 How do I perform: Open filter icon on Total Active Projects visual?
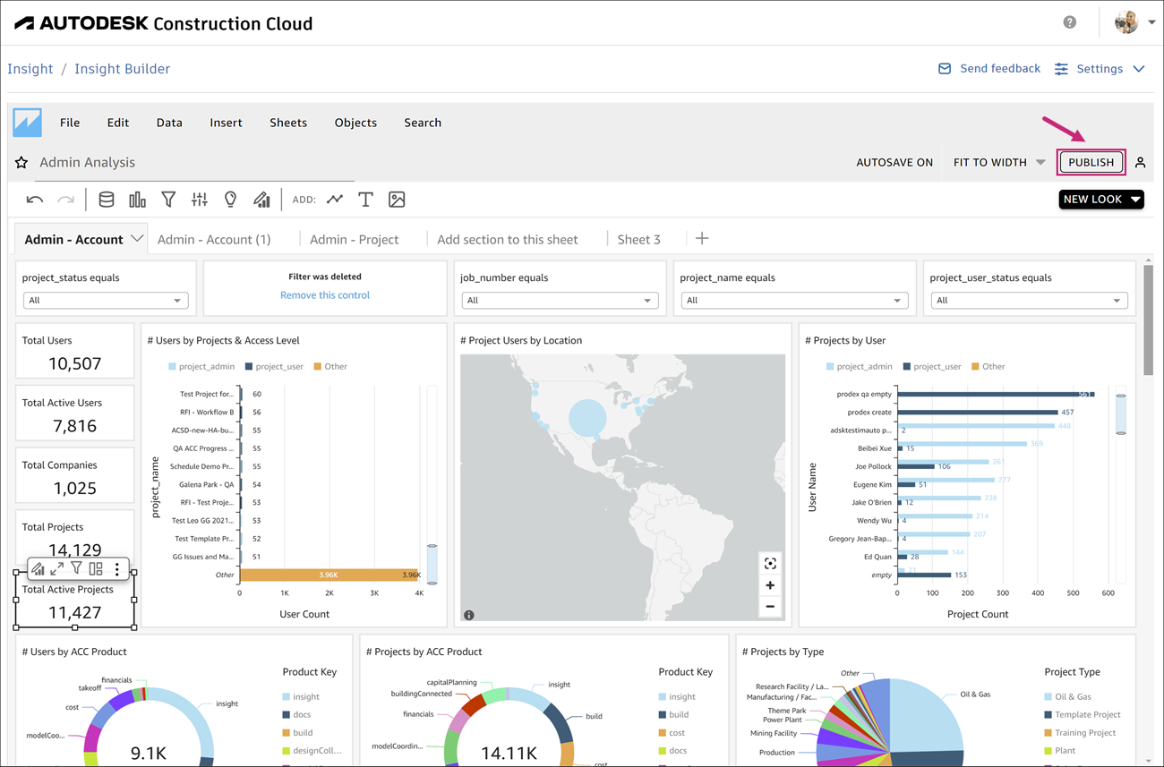(77, 568)
